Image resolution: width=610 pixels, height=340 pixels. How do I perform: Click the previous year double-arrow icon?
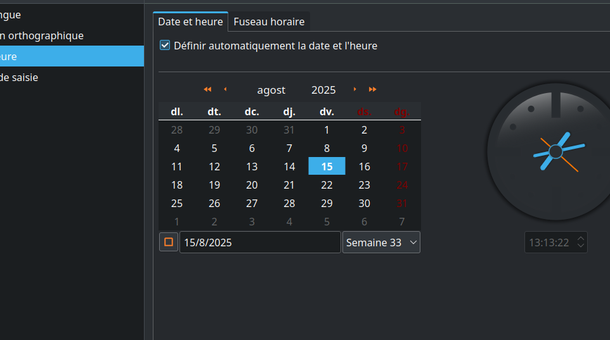pos(207,89)
